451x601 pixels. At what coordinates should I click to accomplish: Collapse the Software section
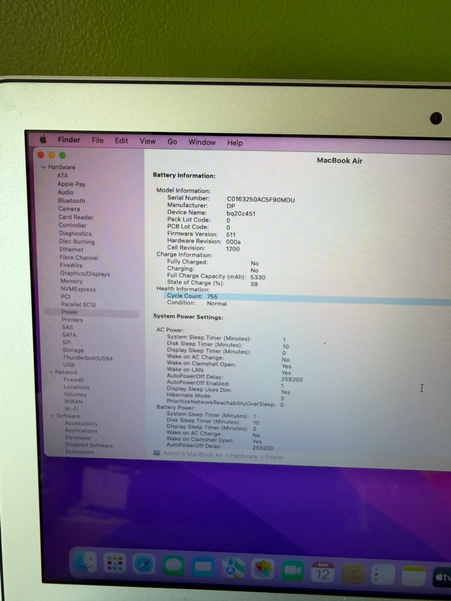tap(52, 416)
